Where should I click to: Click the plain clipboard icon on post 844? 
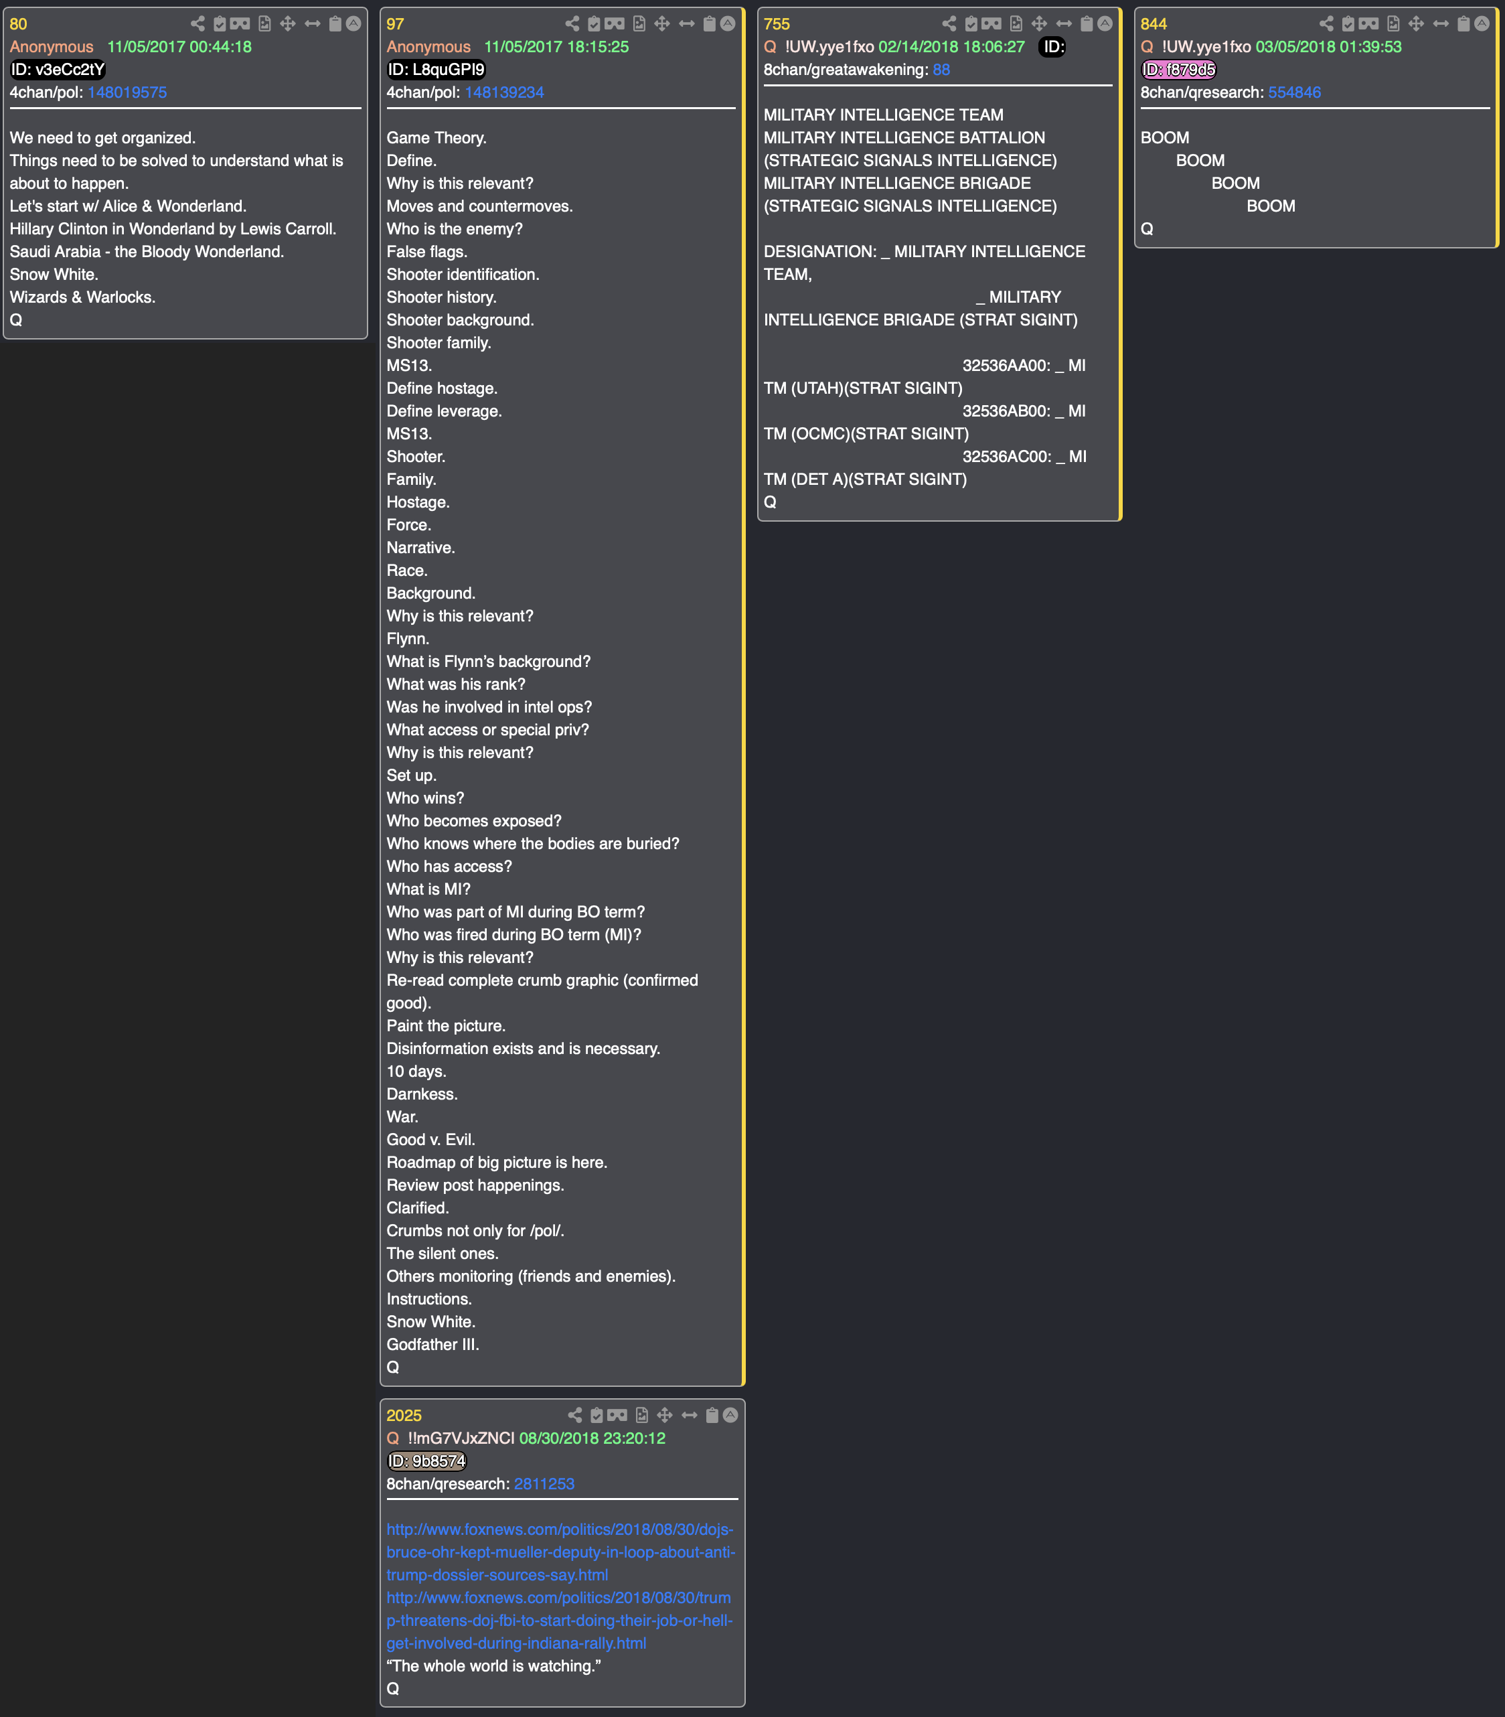tap(1464, 23)
